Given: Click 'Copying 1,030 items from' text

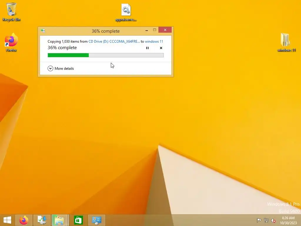Looking at the screenshot, I should coord(68,41).
